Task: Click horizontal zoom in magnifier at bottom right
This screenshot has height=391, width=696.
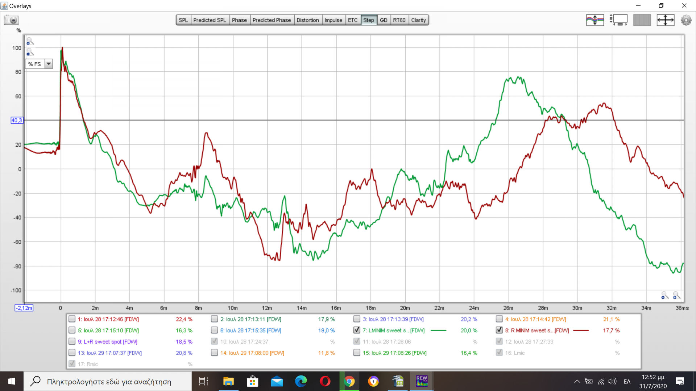Action: pyautogui.click(x=676, y=296)
